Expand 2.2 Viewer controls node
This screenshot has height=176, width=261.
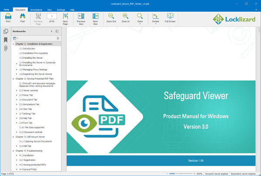click(17, 90)
